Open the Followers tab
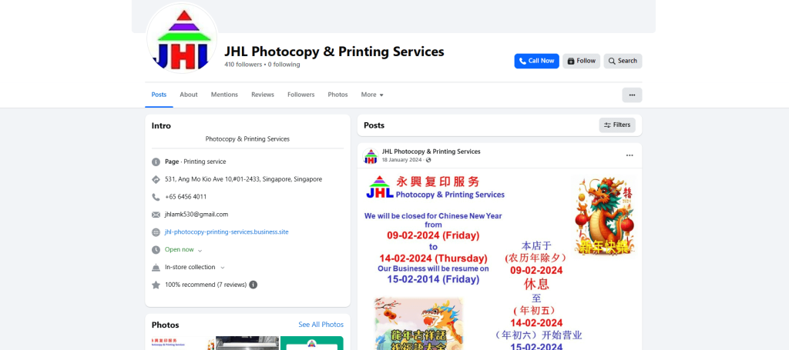Screen dimensions: 789x350 [x=301, y=95]
